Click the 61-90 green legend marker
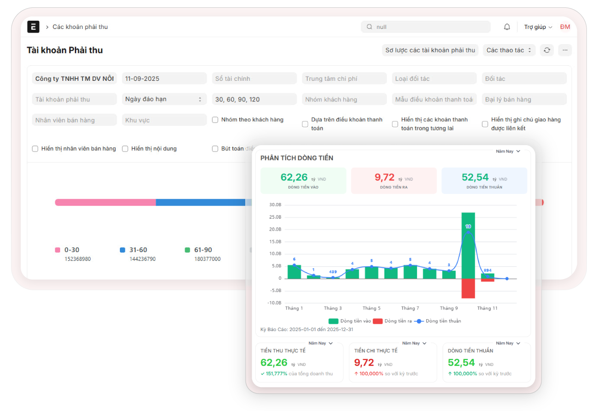Screen dimensions: 597x411 pos(187,250)
